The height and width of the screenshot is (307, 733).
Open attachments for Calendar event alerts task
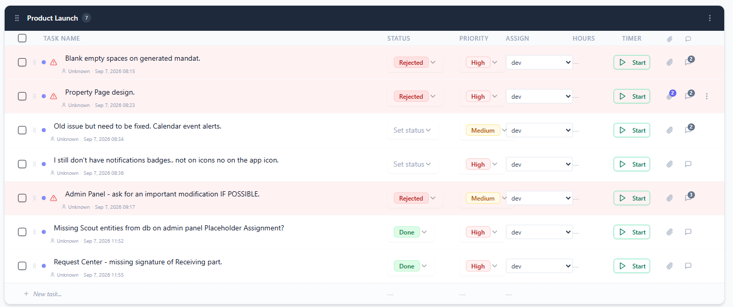[670, 130]
